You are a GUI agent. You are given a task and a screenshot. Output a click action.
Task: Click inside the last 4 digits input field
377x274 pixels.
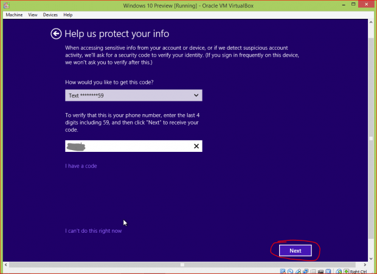tap(134, 146)
